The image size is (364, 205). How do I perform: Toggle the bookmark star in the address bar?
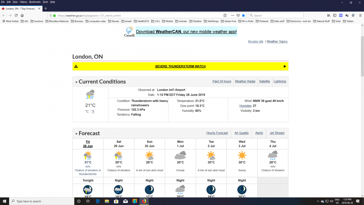point(244,16)
